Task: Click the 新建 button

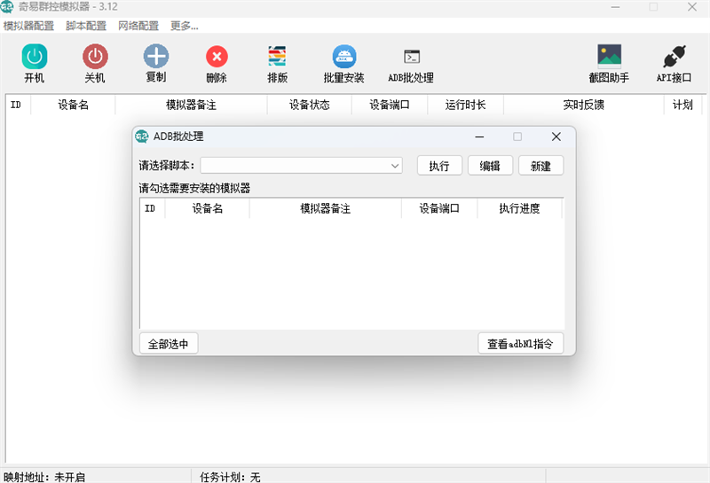Action: (x=540, y=166)
